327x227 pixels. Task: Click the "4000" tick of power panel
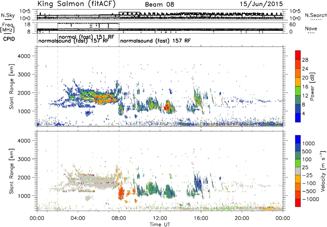point(24,56)
